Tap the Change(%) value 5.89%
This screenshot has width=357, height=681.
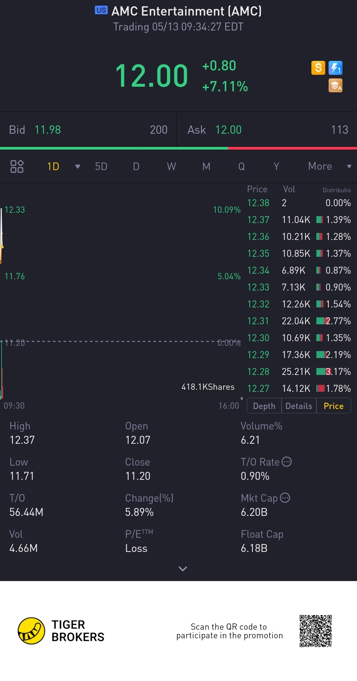coord(139,512)
